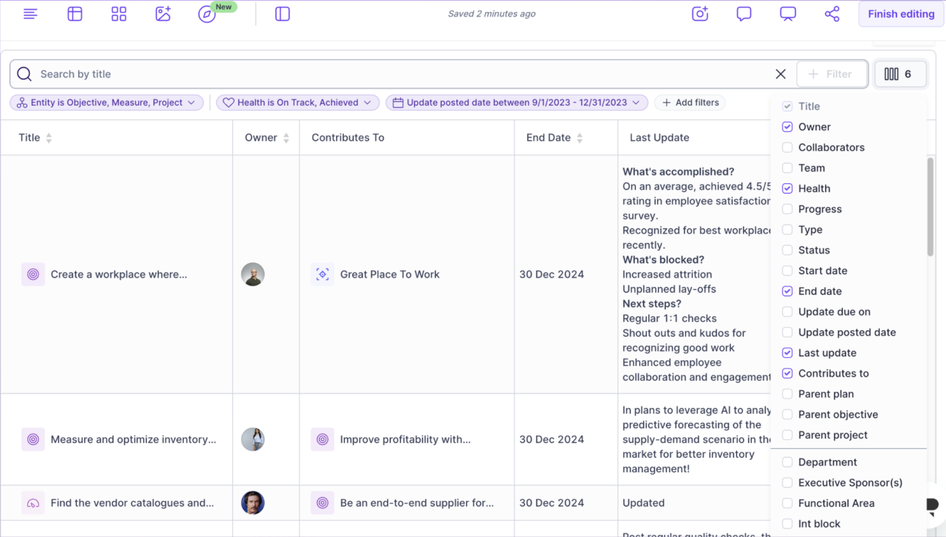946x537 pixels.
Task: Open the compass icon marked New
Action: pyautogui.click(x=207, y=14)
